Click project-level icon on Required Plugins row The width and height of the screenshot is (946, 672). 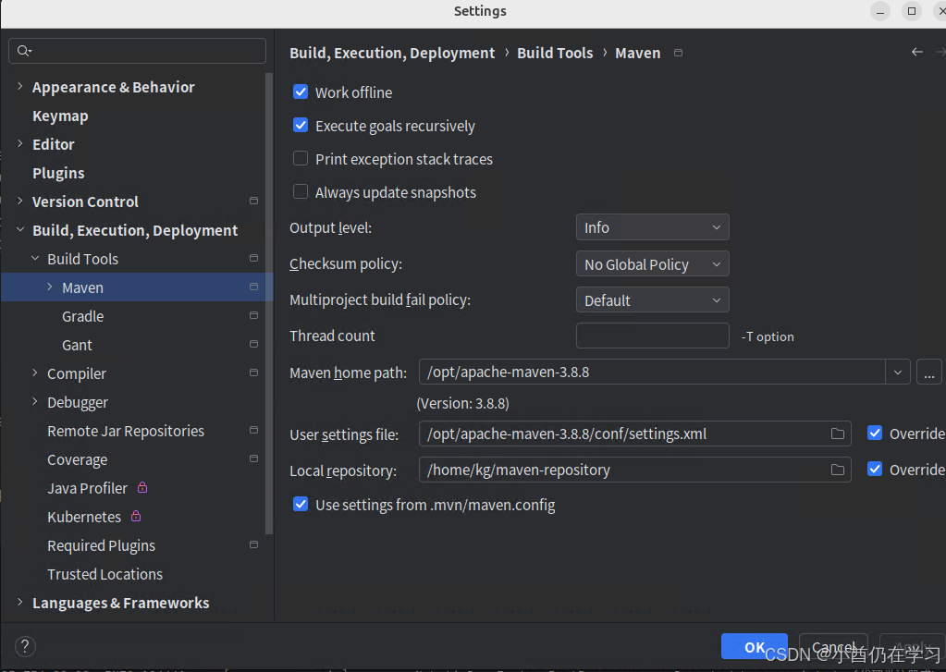point(254,544)
